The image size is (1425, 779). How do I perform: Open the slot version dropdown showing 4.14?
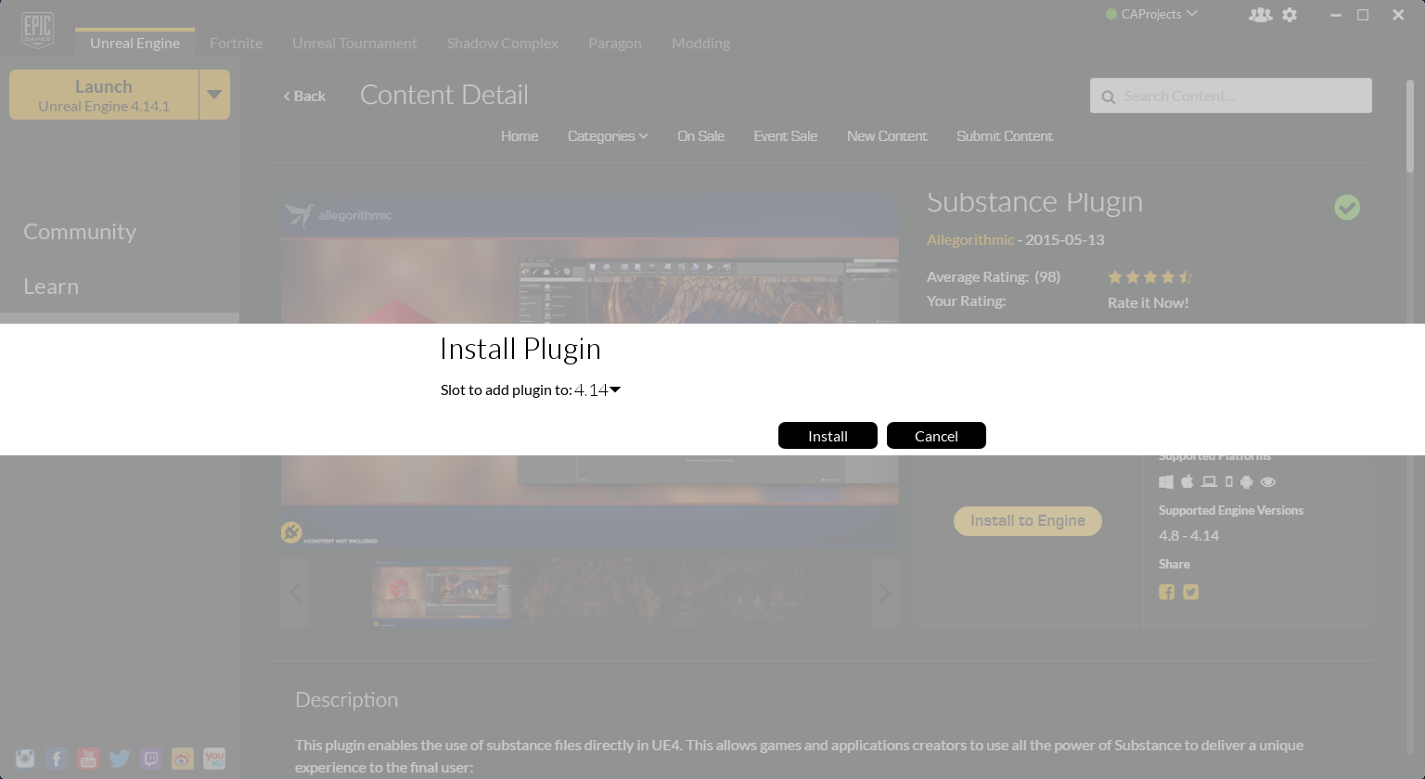point(597,390)
